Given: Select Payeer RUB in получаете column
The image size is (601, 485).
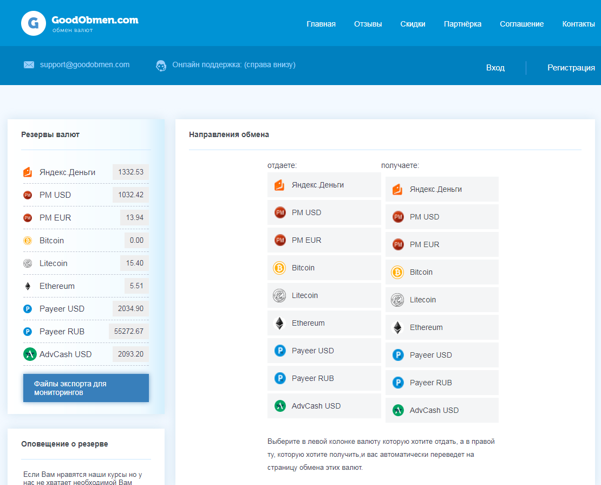Looking at the screenshot, I should click(442, 383).
